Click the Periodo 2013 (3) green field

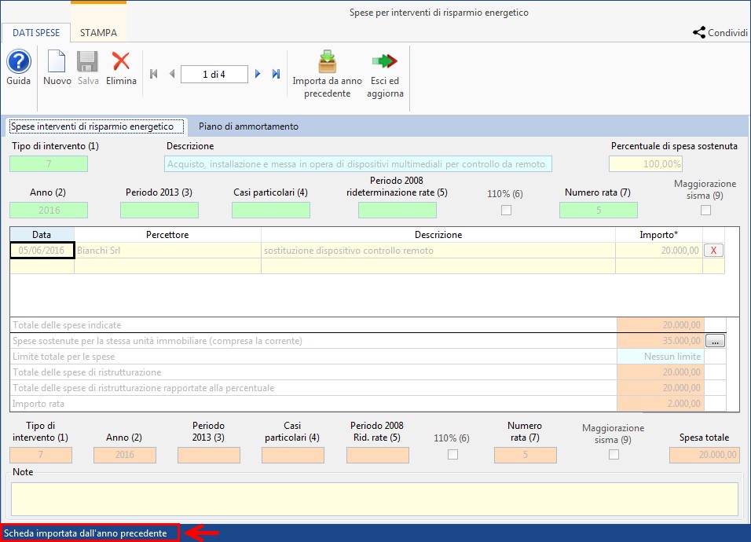tap(159, 211)
